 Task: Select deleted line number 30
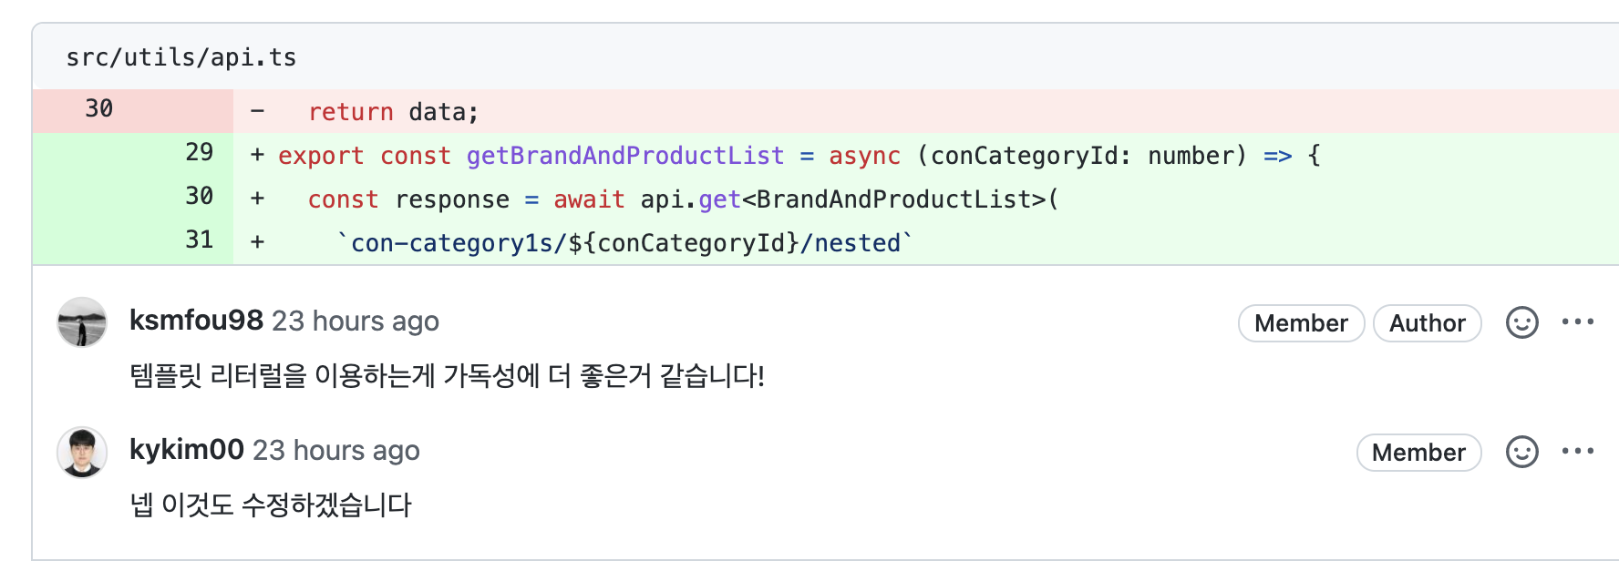coord(99,109)
